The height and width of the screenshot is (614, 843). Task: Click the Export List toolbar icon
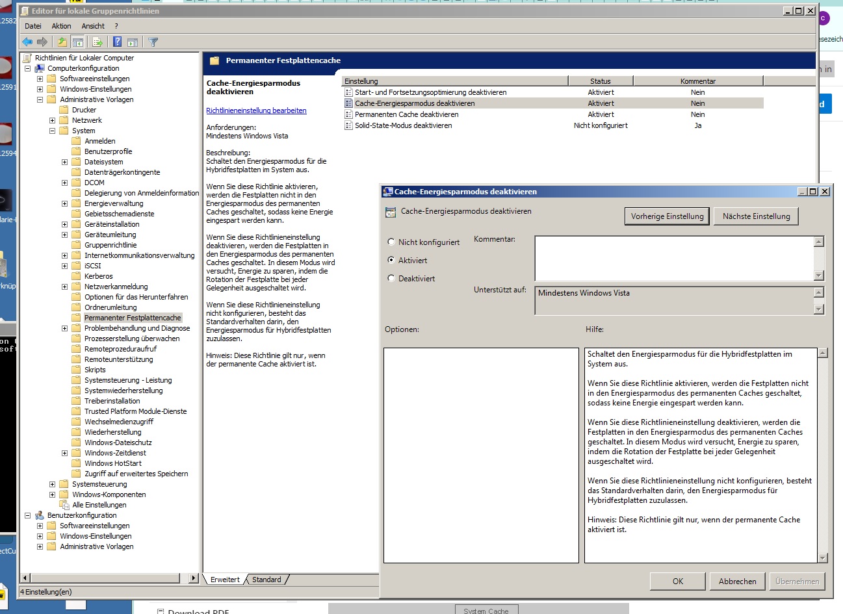click(x=97, y=42)
